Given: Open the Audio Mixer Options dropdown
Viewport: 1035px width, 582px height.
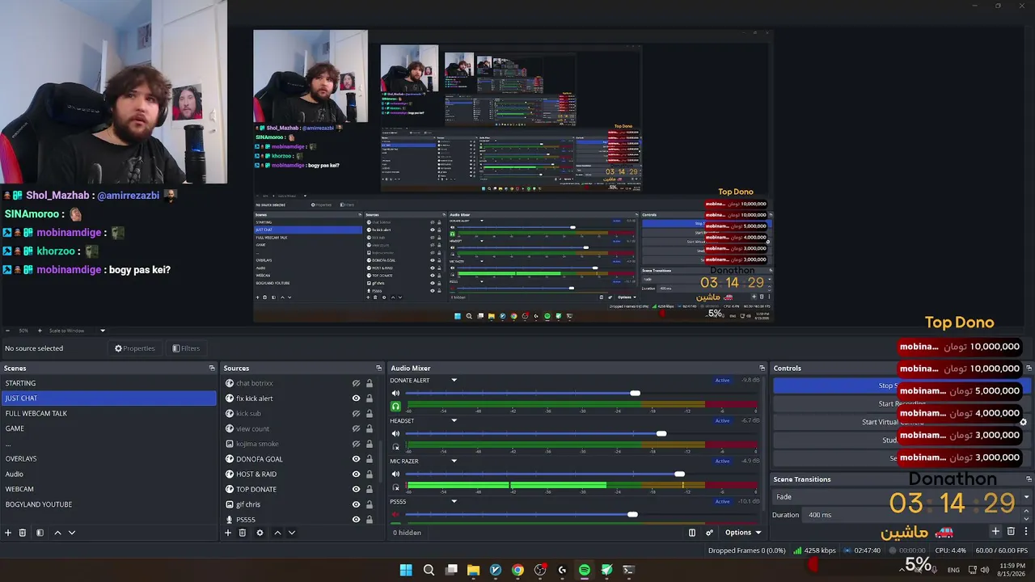Looking at the screenshot, I should coord(742,533).
